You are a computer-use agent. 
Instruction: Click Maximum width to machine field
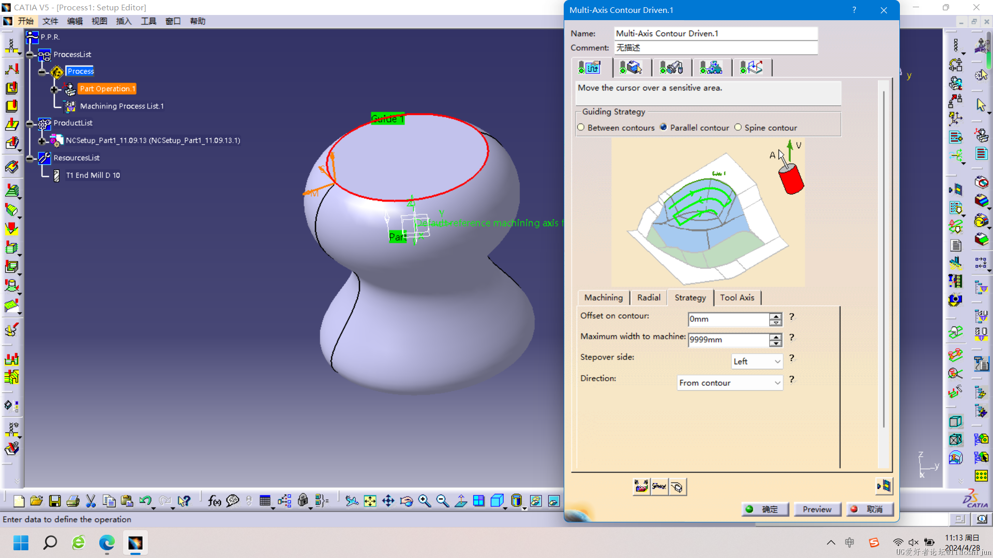(x=728, y=340)
